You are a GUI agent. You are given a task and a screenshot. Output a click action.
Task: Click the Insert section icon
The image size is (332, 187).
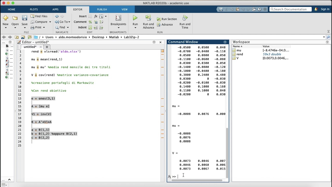click(x=90, y=16)
